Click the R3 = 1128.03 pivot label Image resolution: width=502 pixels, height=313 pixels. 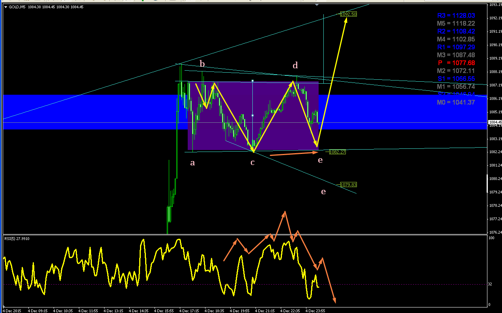[456, 16]
